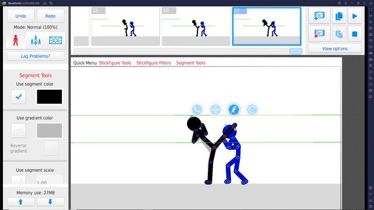Select the multiple stickfigures mode icon
The height and width of the screenshot is (210, 374).
click(x=36, y=40)
